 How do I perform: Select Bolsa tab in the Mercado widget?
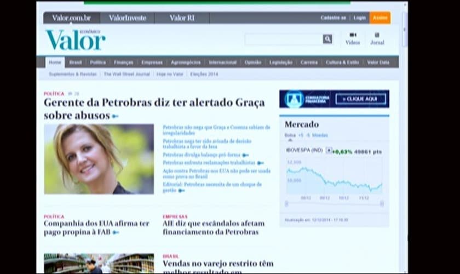[x=290, y=135]
